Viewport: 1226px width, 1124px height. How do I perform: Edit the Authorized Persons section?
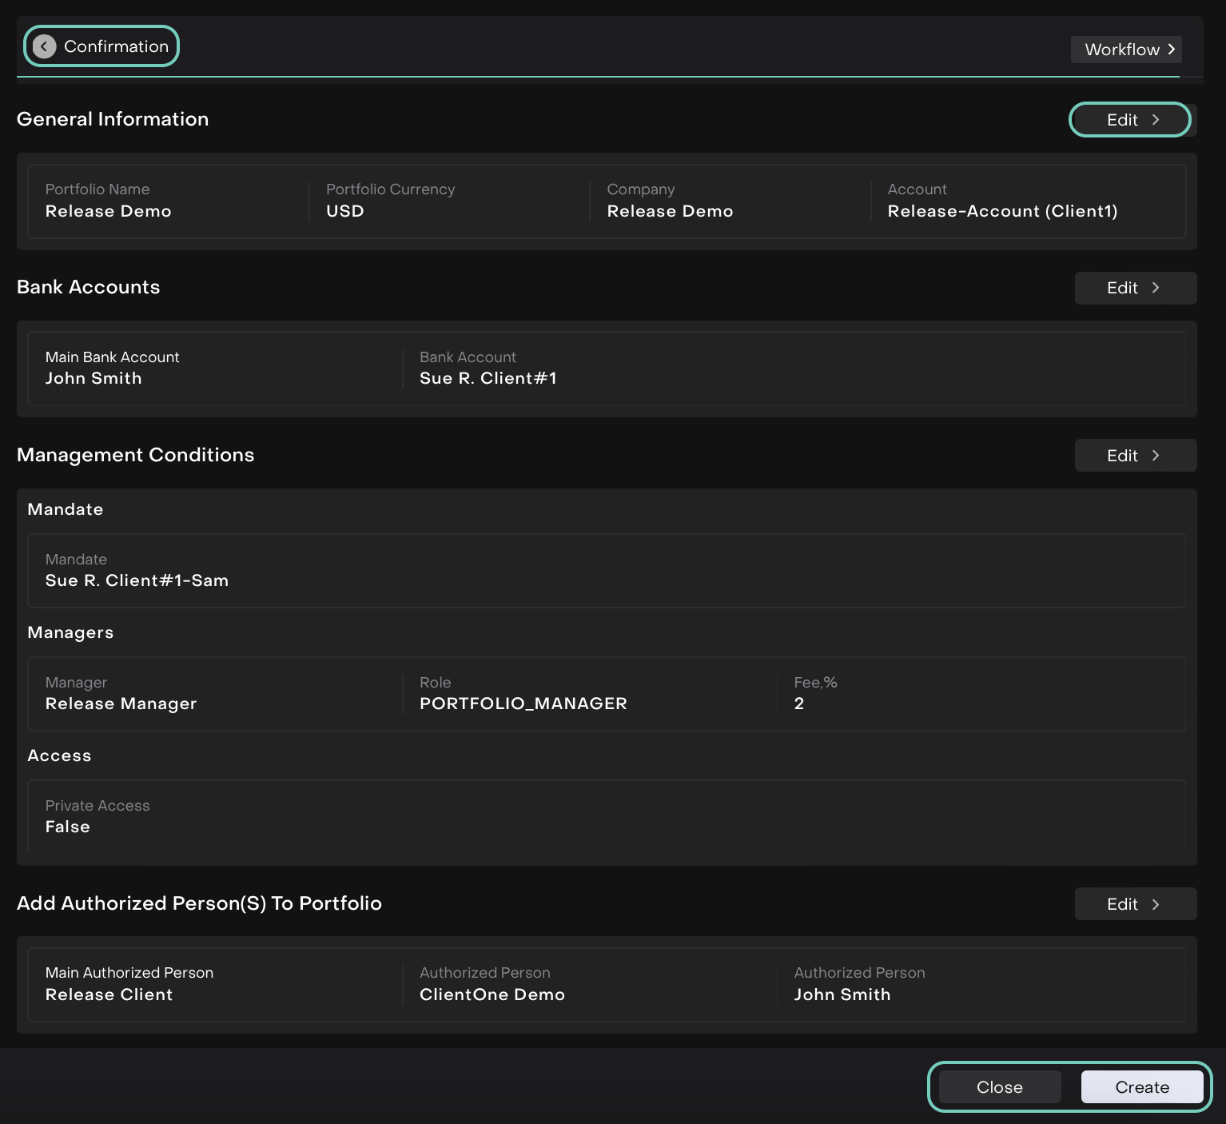1134,904
